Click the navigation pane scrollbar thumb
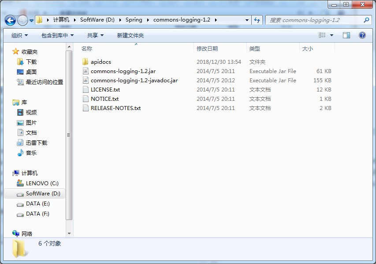376x264 pixels. pyautogui.click(x=69, y=135)
